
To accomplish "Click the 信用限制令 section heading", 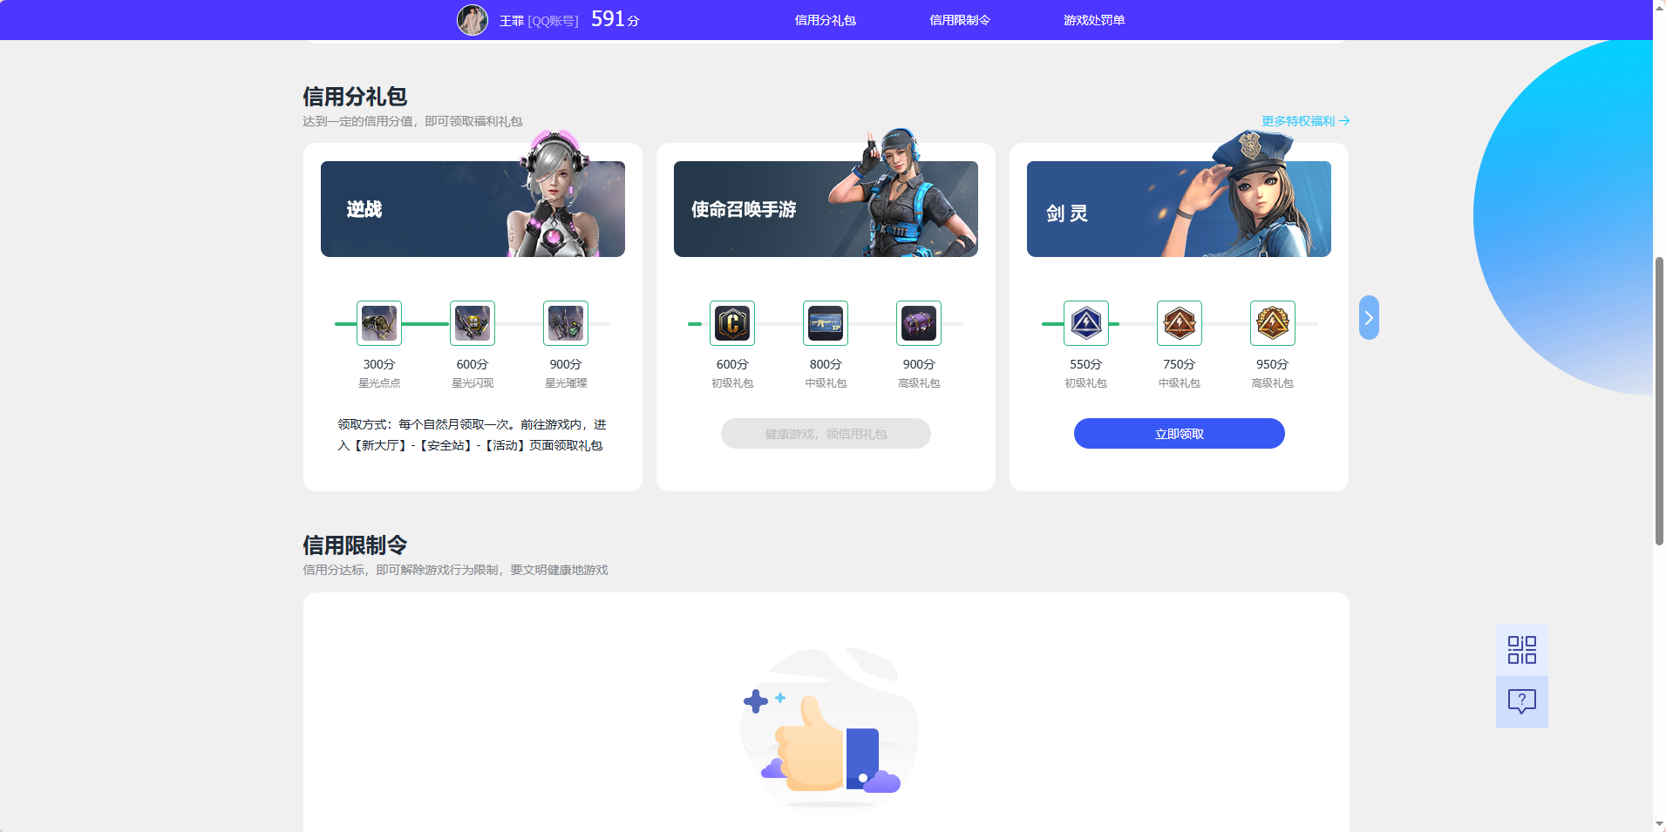I will click(x=355, y=545).
